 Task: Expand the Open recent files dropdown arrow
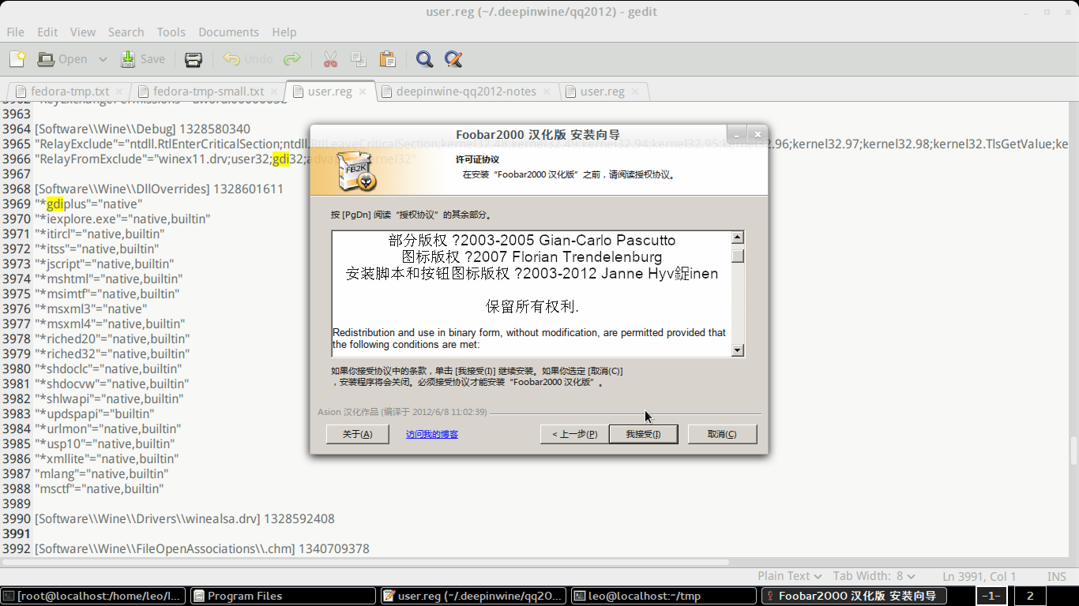tap(103, 59)
